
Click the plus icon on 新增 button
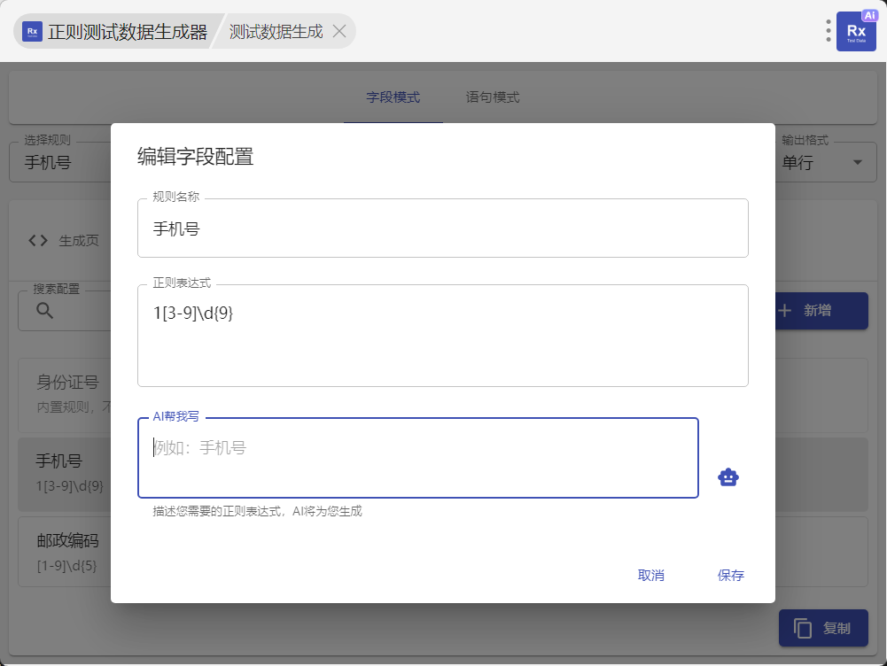(784, 311)
